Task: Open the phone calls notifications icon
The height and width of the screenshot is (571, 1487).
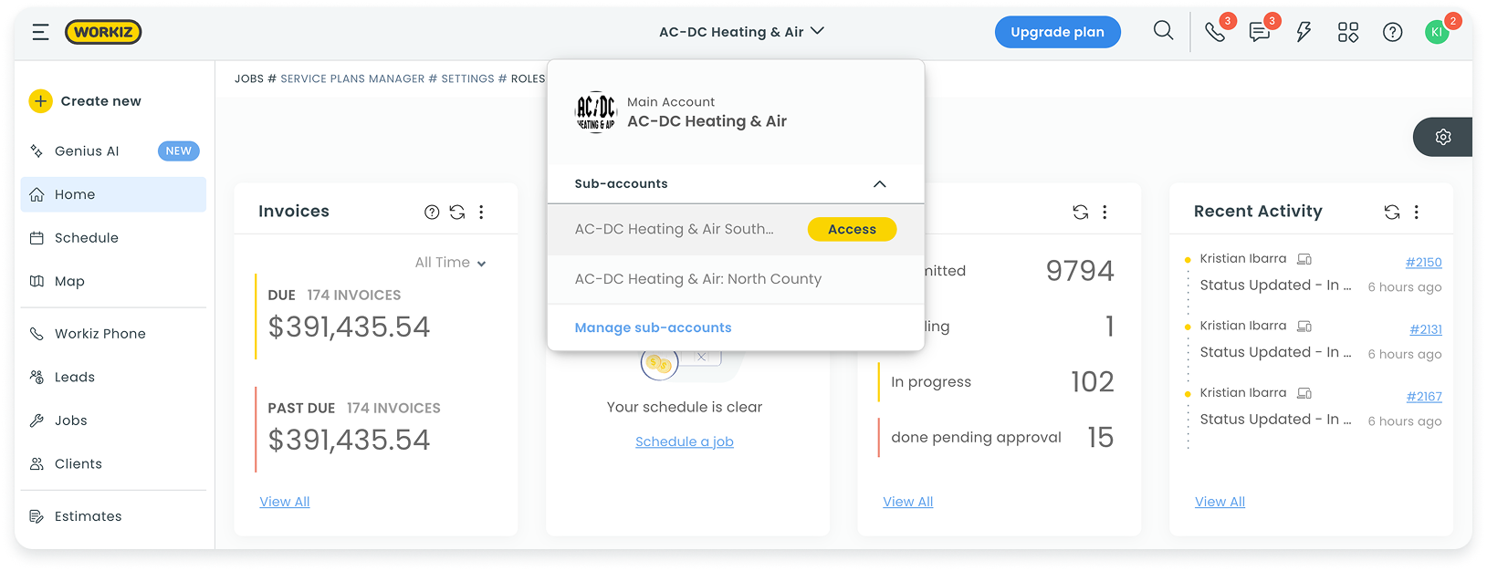Action: coord(1215,33)
